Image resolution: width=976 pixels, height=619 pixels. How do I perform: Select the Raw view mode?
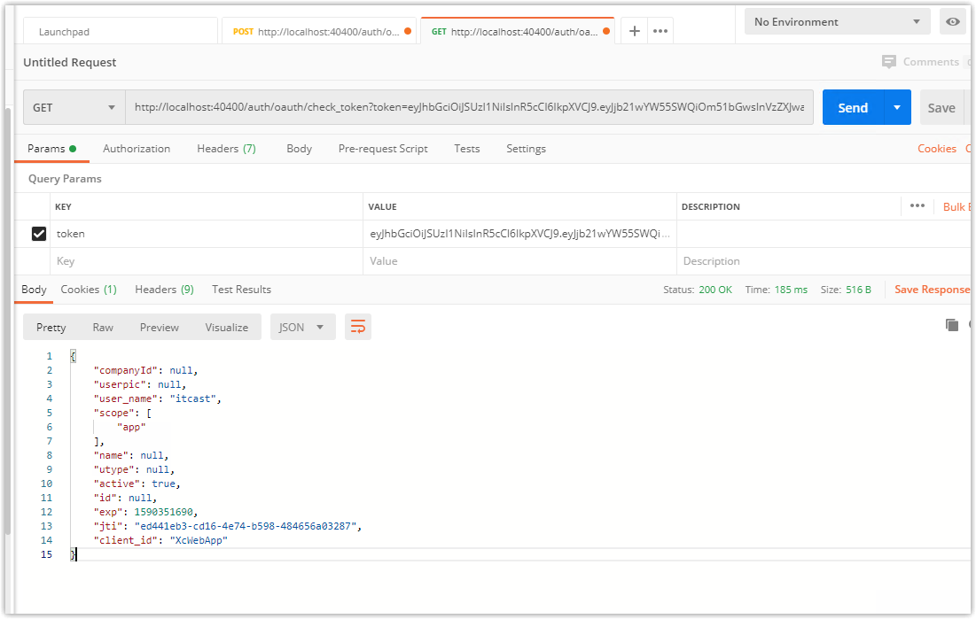click(103, 327)
